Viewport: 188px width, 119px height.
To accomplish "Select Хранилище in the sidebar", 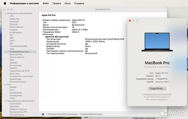I will [15, 79].
